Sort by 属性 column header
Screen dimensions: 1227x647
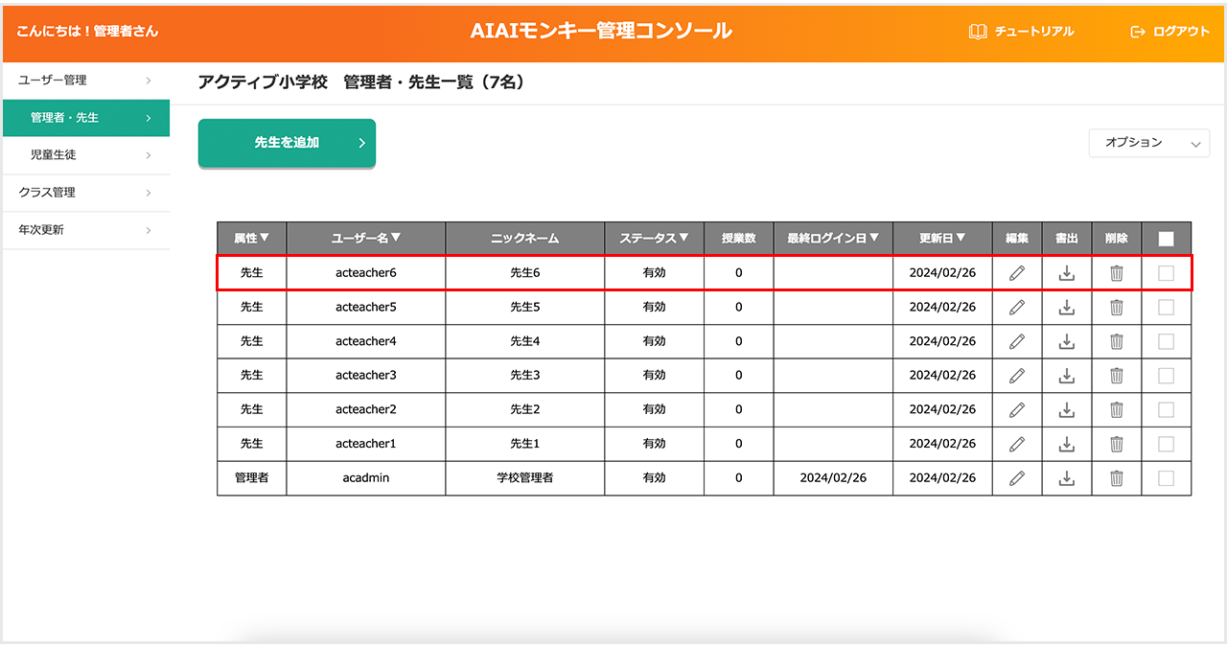coord(251,239)
